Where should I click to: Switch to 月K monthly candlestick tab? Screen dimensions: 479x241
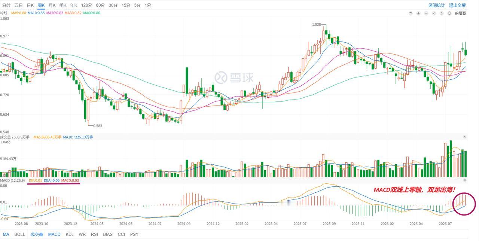tap(52, 5)
